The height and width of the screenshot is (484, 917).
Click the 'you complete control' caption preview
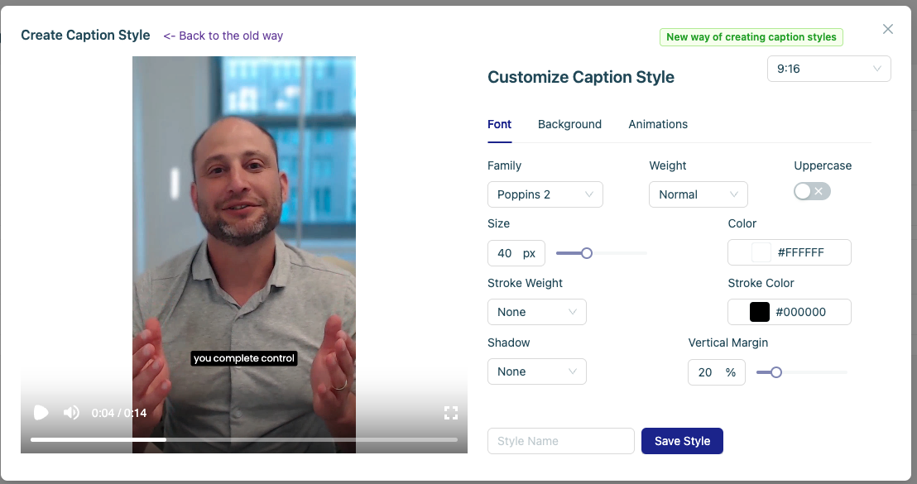[244, 358]
